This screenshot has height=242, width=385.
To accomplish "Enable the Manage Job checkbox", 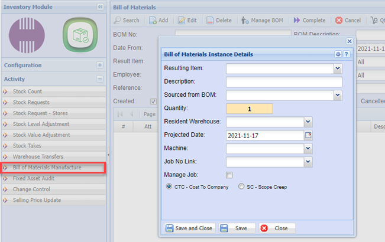I will (229, 175).
